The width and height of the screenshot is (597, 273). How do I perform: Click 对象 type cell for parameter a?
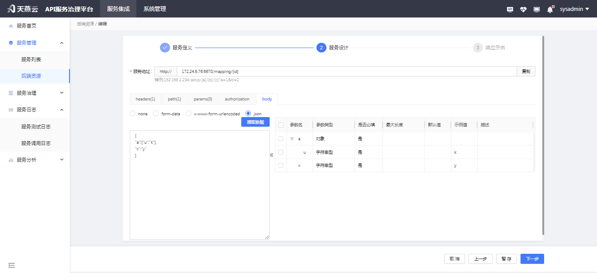tap(333, 139)
